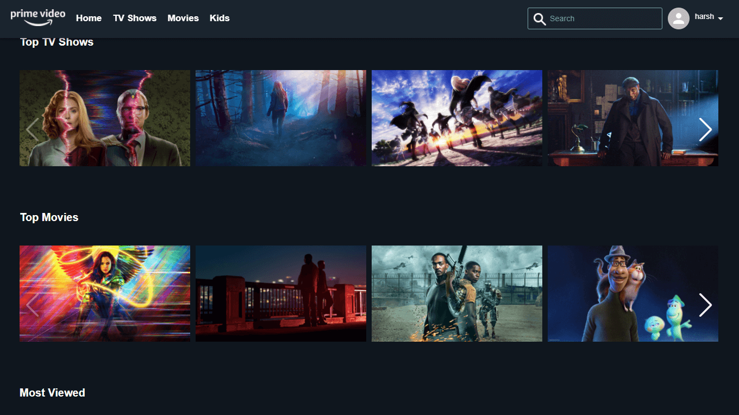The height and width of the screenshot is (415, 739).
Task: Select the dark forest TV show thumbnail
Action: click(x=280, y=118)
